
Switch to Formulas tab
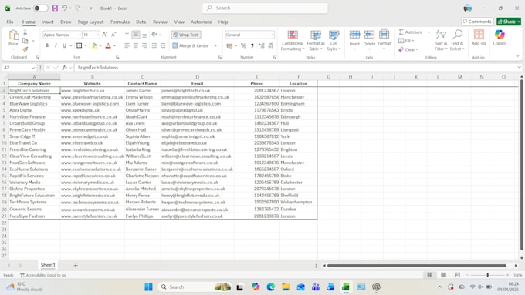120,22
